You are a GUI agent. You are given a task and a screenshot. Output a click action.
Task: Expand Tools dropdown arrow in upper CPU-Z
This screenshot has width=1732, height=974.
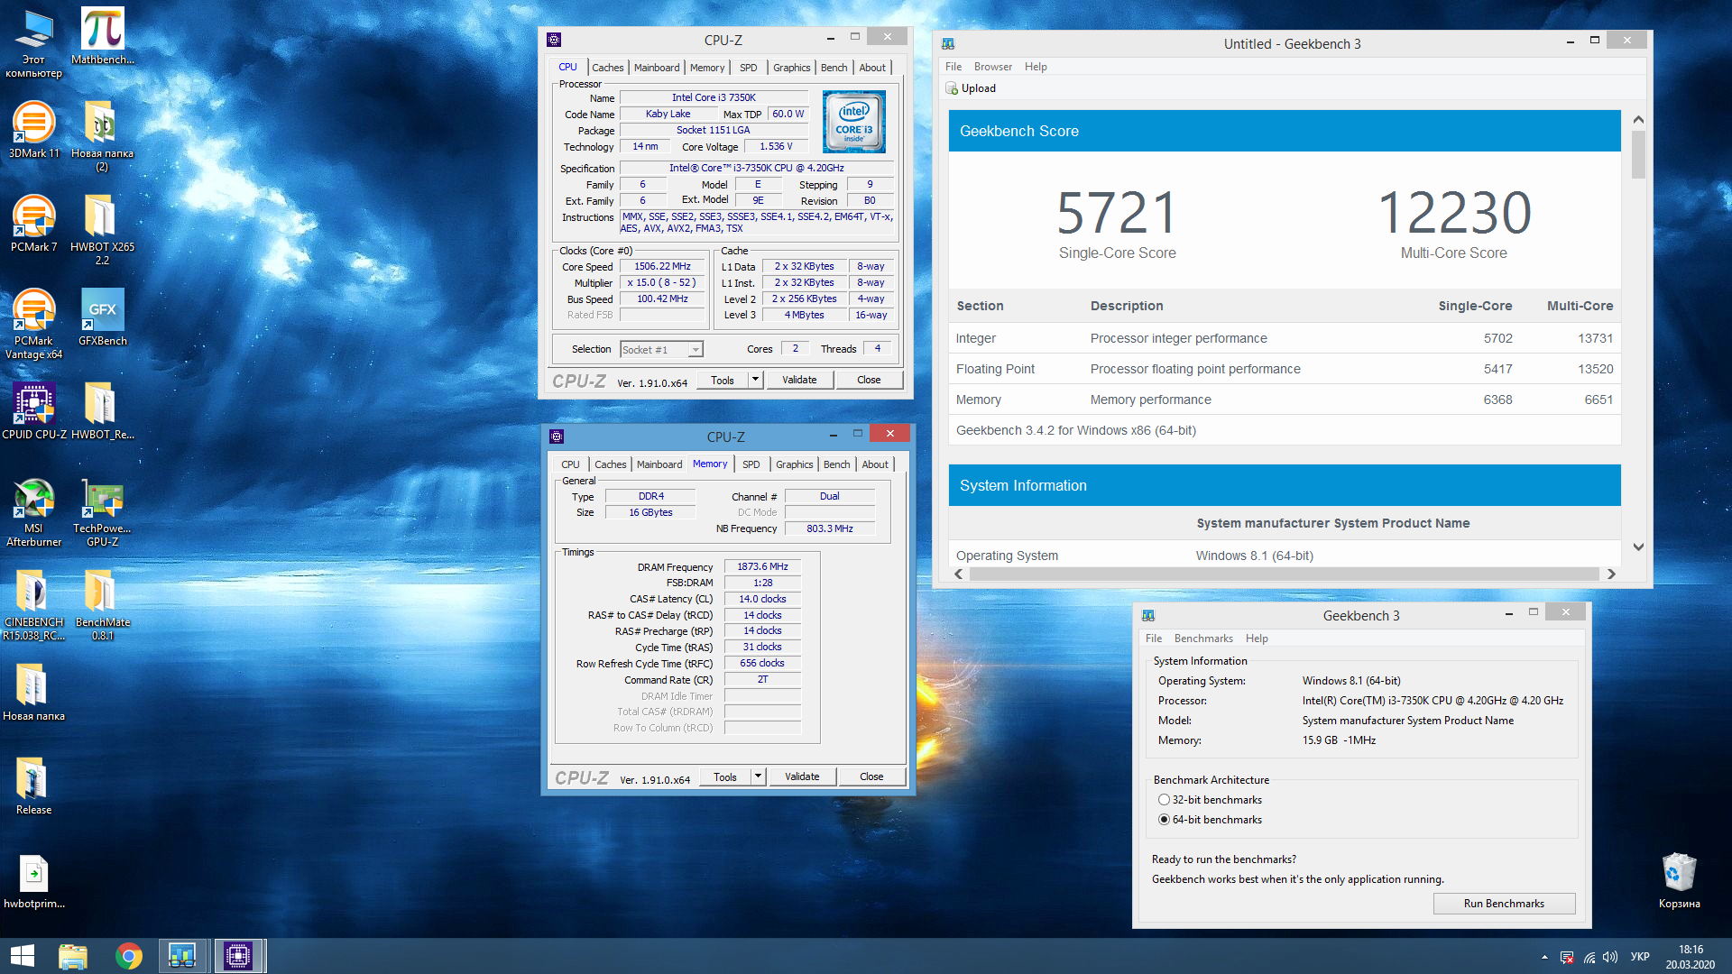tap(756, 380)
